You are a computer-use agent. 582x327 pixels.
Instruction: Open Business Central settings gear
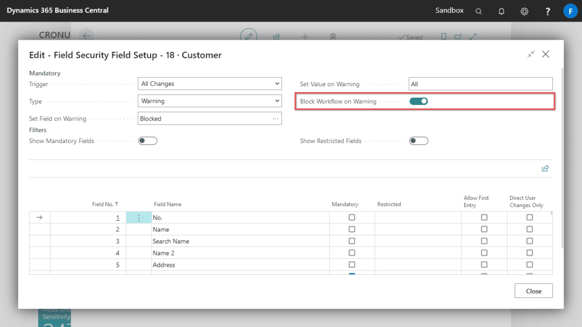point(524,11)
